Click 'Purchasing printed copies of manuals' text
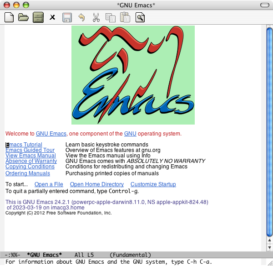Image resolution: width=273 pixels, height=266 pixels. tap(112, 173)
